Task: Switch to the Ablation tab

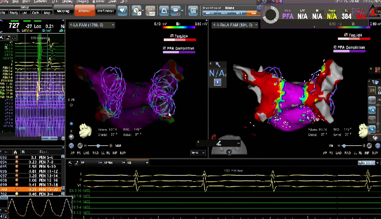Action: tap(84, 11)
